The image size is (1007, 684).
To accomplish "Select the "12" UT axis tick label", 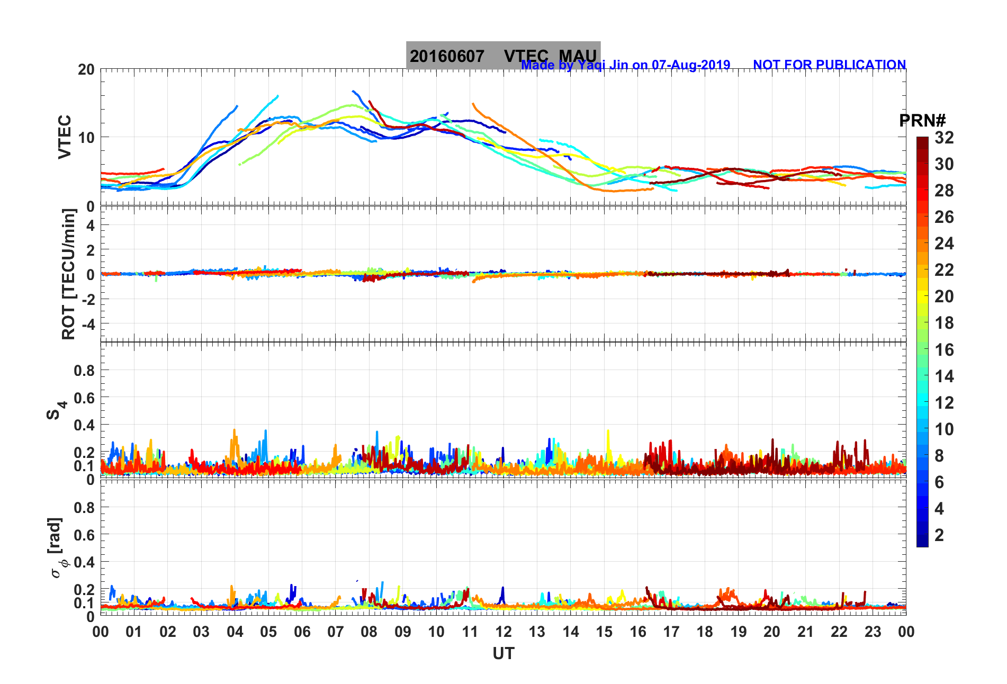I will (504, 632).
